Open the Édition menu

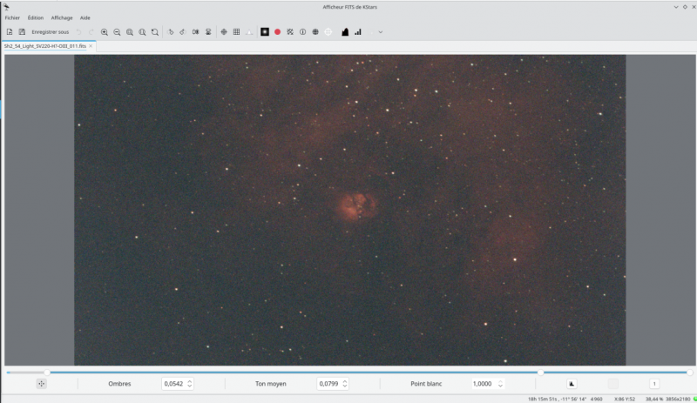36,17
